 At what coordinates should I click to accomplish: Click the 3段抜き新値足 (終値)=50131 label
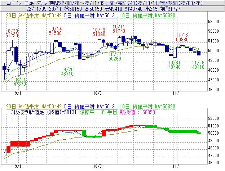(44, 112)
